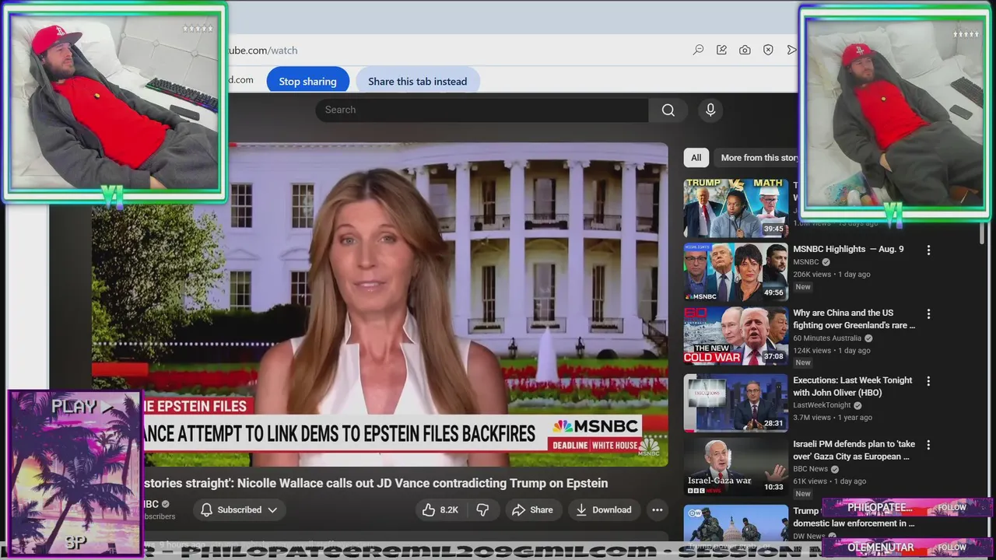
Task: Take a snapshot with the camera icon
Action: [x=745, y=50]
